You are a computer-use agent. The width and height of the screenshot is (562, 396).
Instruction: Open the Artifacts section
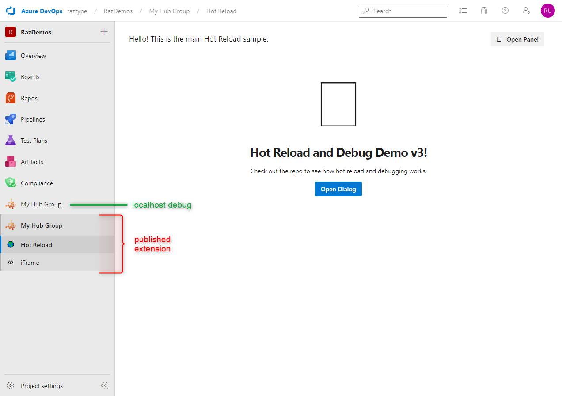tap(33, 161)
